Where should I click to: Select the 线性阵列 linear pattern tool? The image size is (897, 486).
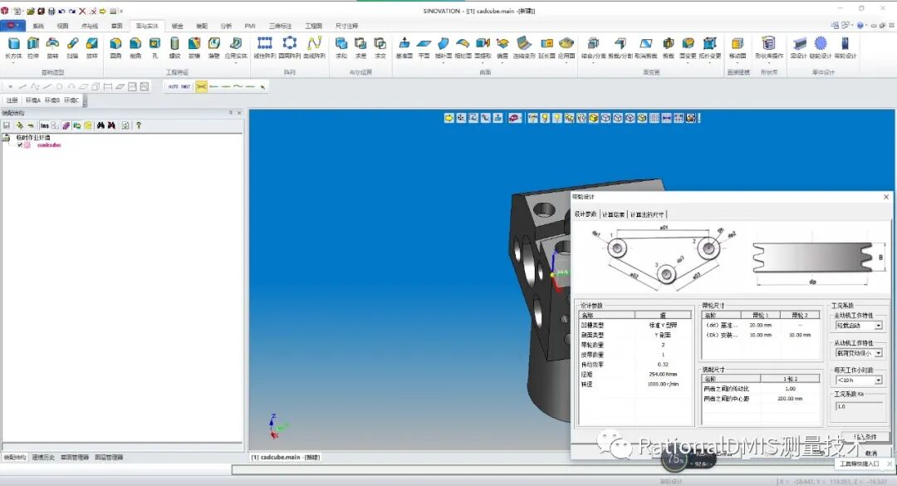click(264, 47)
